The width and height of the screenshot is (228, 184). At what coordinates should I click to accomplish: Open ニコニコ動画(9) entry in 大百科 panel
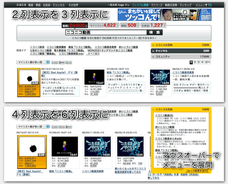coord(164,115)
